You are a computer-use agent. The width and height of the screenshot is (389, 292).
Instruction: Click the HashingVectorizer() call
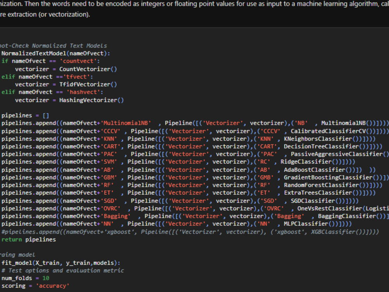click(x=91, y=100)
